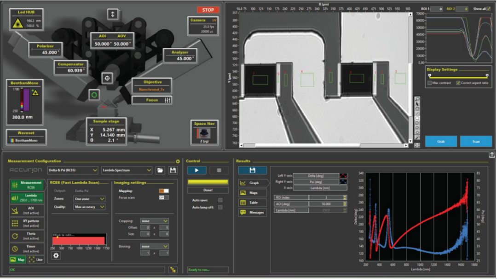
Task: Check the Max contrast checkbox
Action: pyautogui.click(x=429, y=83)
